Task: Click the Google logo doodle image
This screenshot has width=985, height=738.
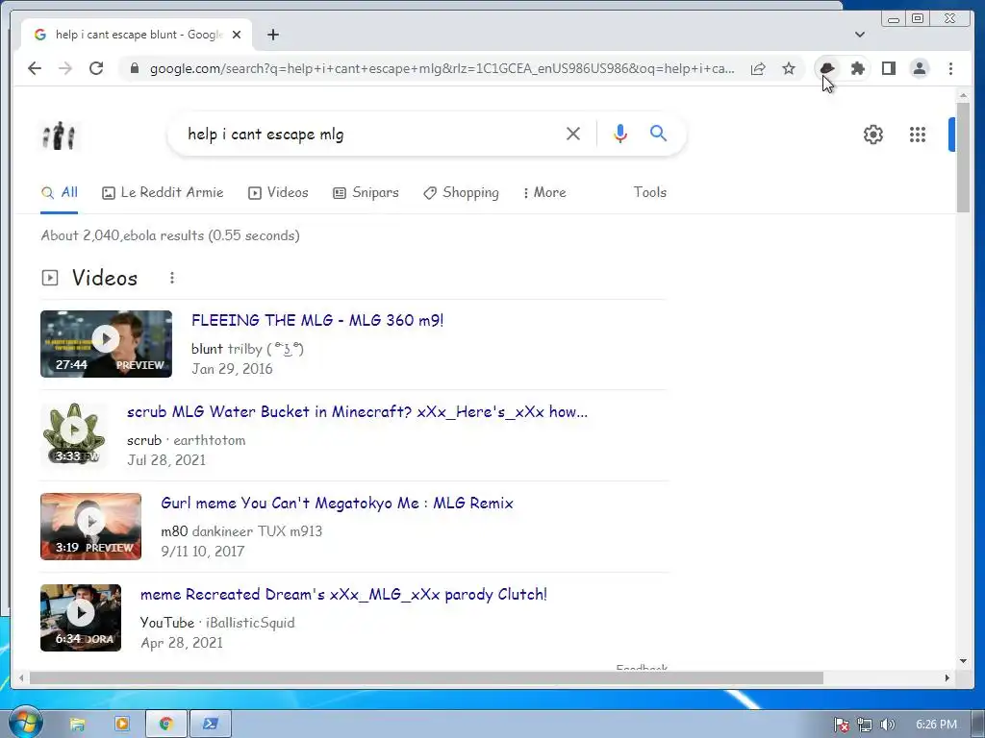Action: (x=59, y=135)
